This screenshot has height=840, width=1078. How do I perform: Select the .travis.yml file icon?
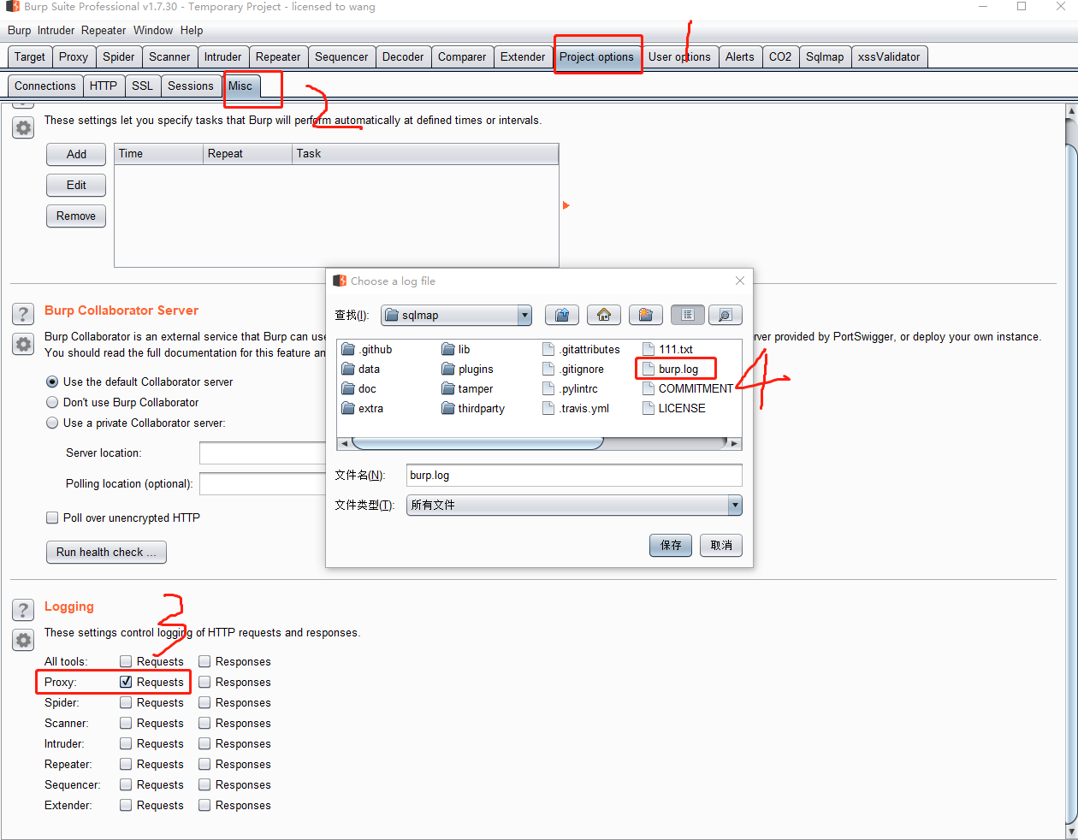click(x=548, y=408)
